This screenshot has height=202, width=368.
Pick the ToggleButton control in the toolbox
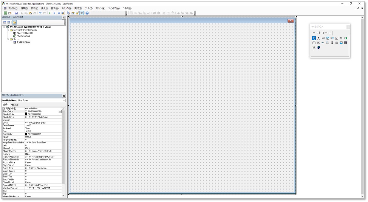pyautogui.click(x=346, y=38)
